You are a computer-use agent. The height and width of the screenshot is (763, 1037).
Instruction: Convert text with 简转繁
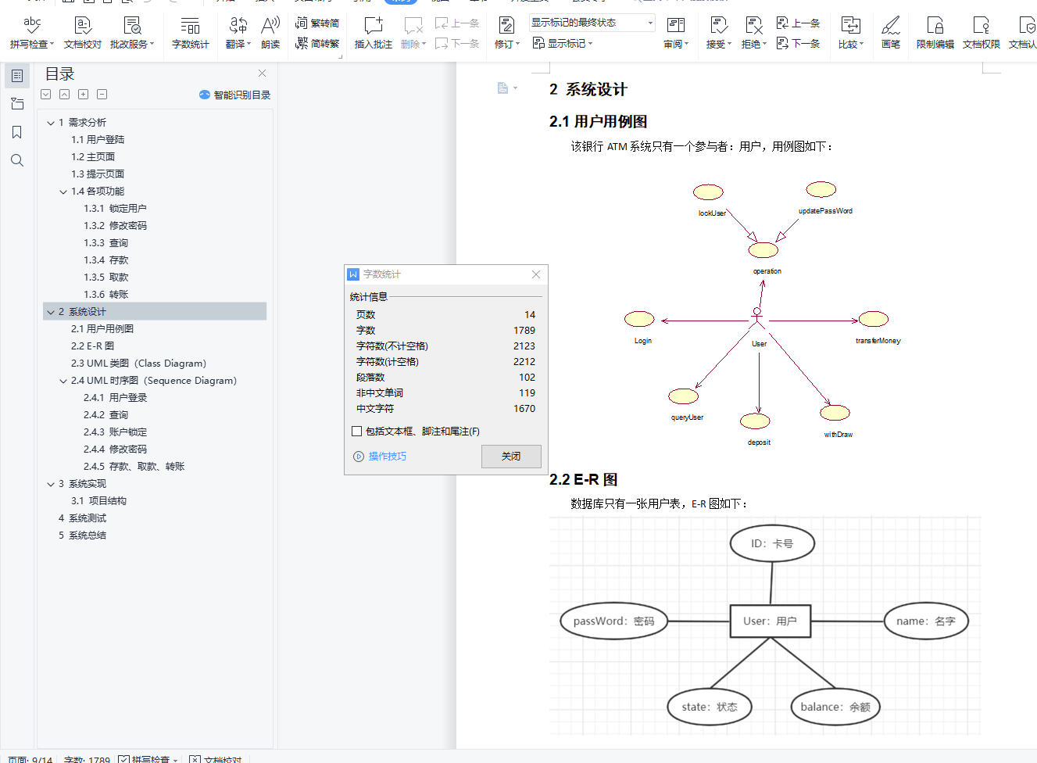317,44
